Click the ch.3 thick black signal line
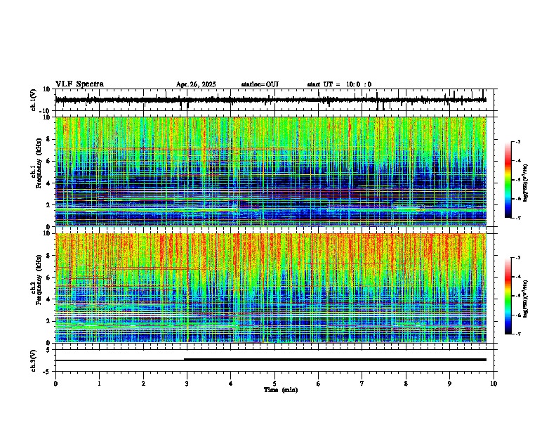Viewport: 556px width, 430px height. pos(335,360)
